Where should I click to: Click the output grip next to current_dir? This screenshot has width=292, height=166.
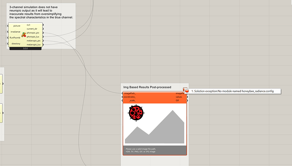[43, 29]
